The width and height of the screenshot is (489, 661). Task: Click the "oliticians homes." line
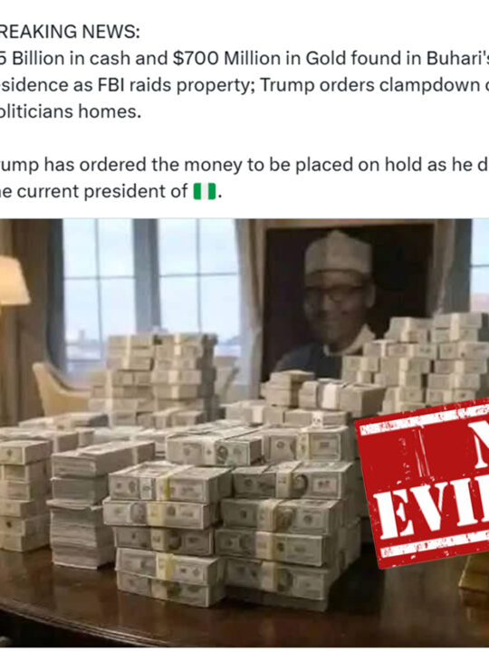[x=71, y=111]
